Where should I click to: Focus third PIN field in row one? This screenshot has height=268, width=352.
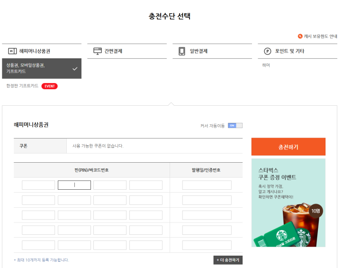pyautogui.click(x=110, y=185)
